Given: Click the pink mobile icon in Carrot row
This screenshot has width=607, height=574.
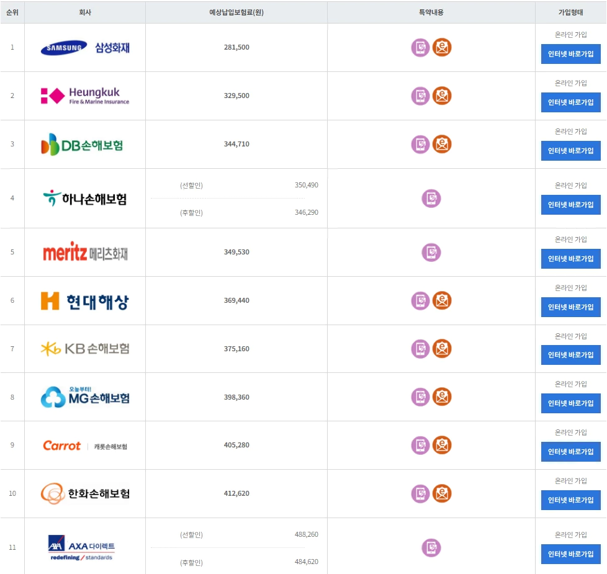Looking at the screenshot, I should [x=420, y=445].
